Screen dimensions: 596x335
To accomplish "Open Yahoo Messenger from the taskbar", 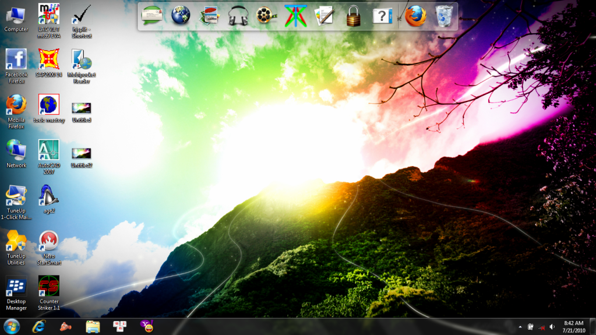I will click(147, 326).
